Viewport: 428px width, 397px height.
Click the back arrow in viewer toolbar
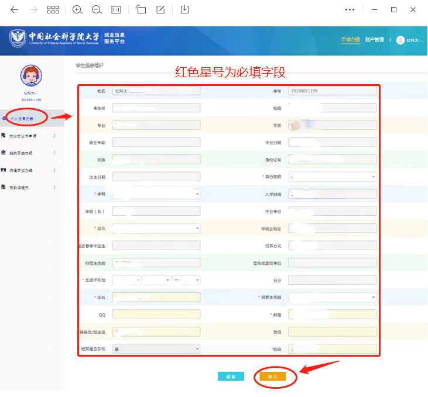[x=14, y=10]
